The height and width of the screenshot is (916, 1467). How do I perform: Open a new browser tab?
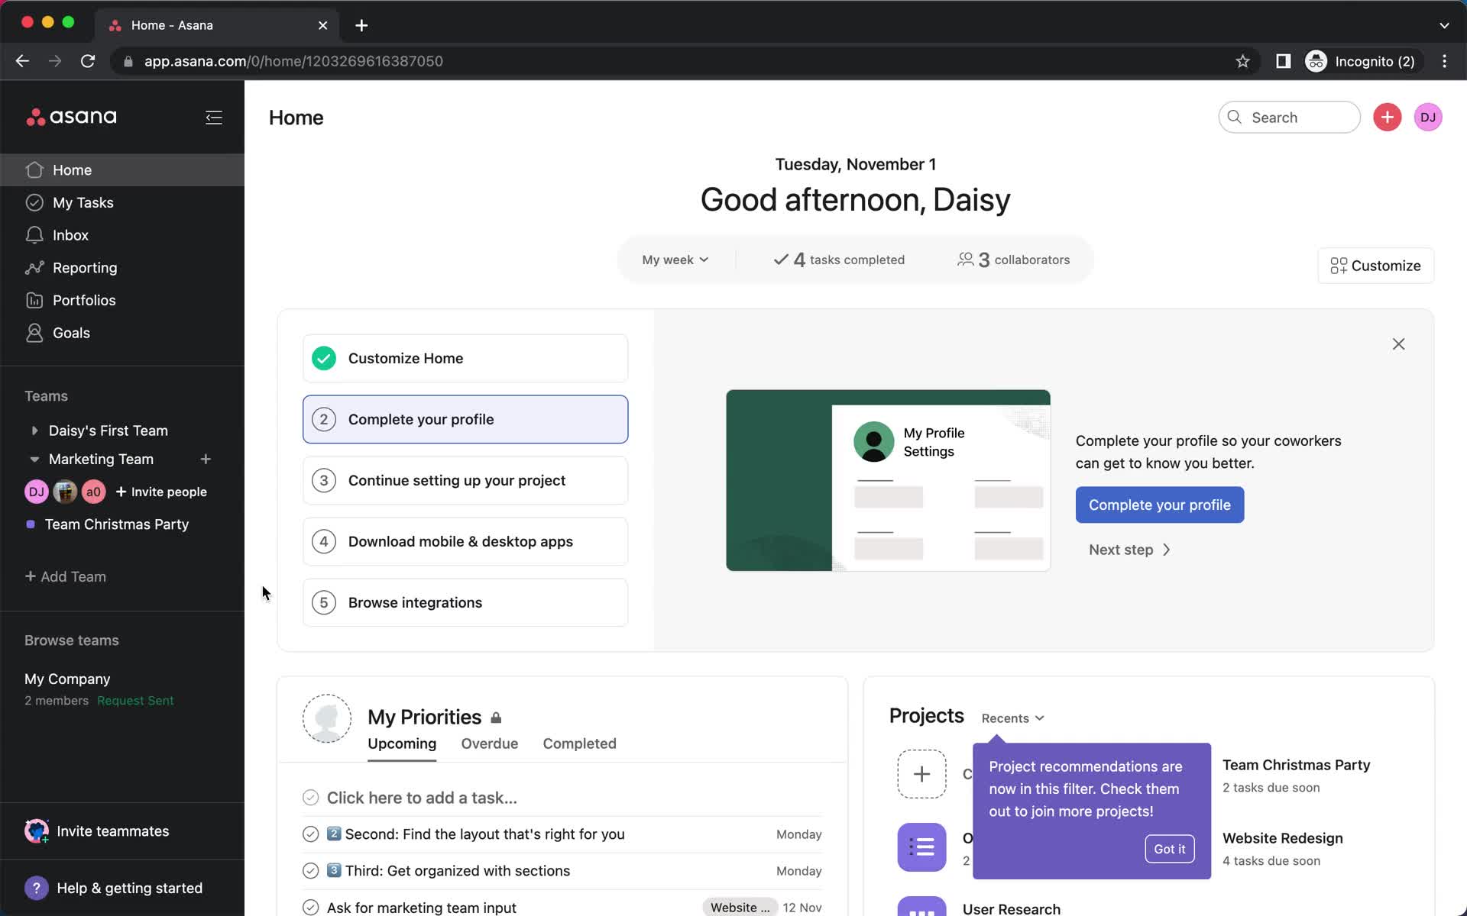click(361, 25)
